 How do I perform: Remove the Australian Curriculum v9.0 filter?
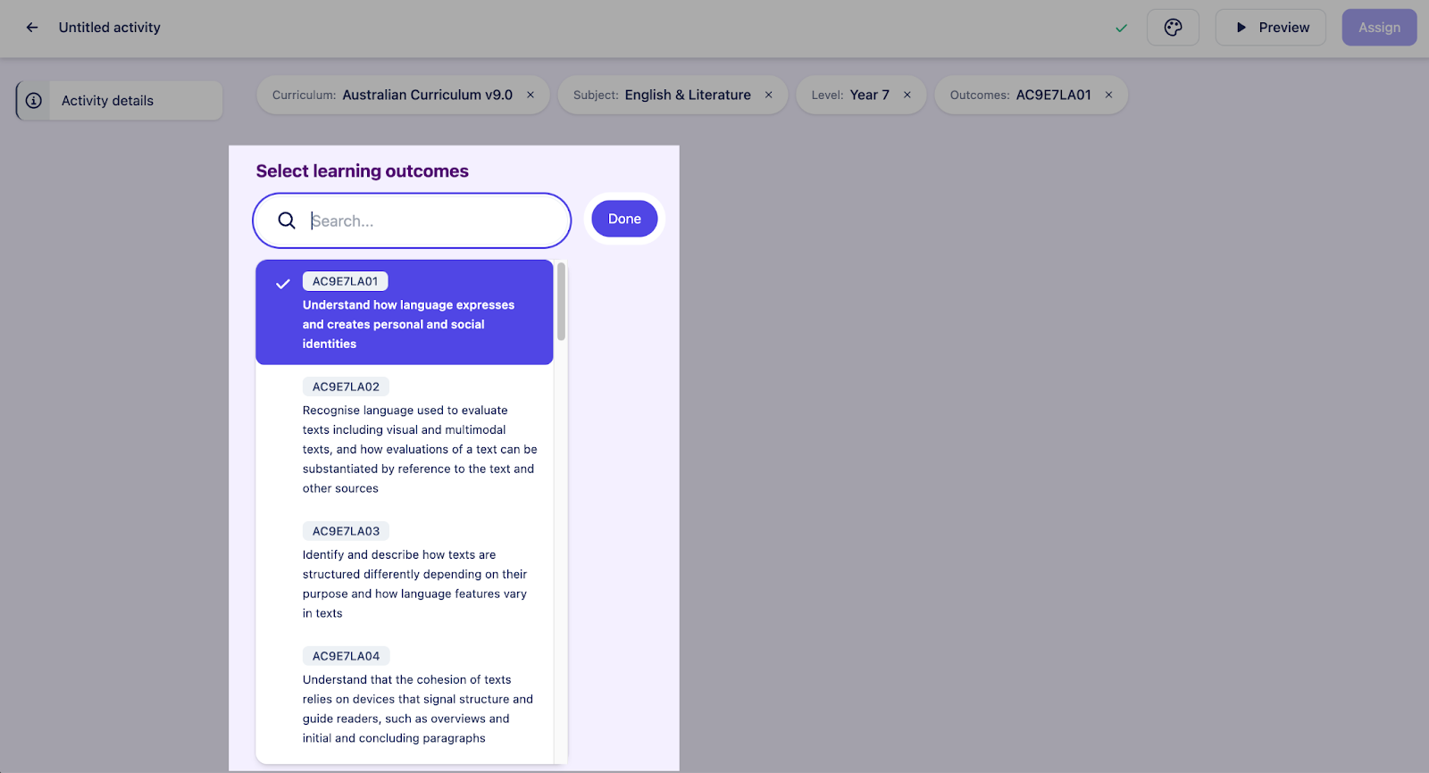coord(531,95)
